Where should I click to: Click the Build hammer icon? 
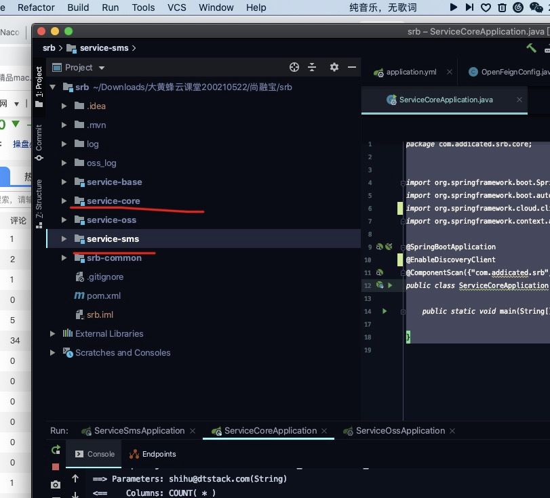531,48
